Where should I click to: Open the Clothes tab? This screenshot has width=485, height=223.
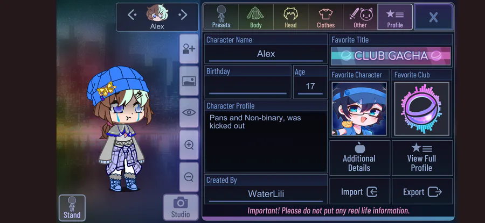tap(325, 17)
